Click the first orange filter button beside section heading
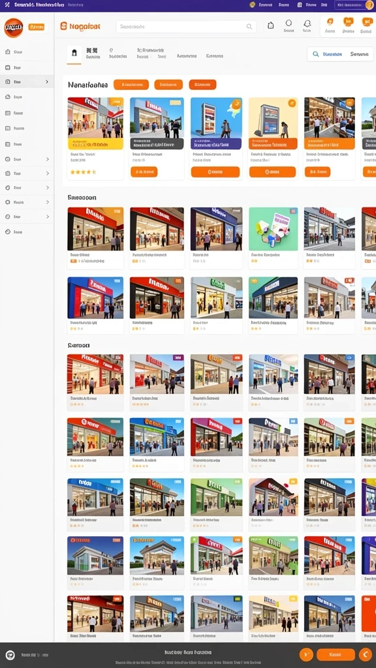Viewport: 376px width, 668px height. (131, 84)
